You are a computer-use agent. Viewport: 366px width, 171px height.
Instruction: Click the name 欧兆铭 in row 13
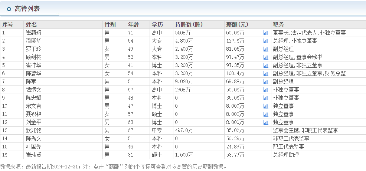33,130
